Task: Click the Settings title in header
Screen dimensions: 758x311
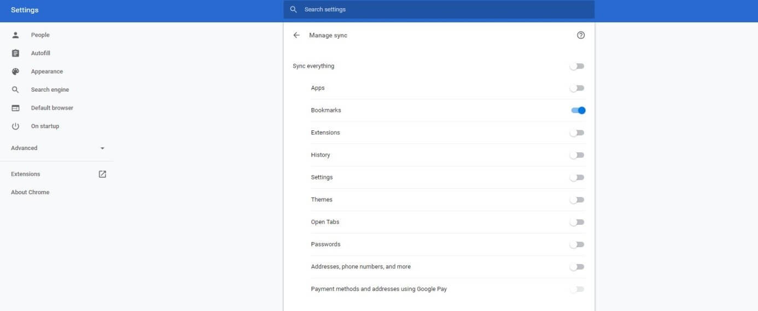Action: click(x=25, y=10)
